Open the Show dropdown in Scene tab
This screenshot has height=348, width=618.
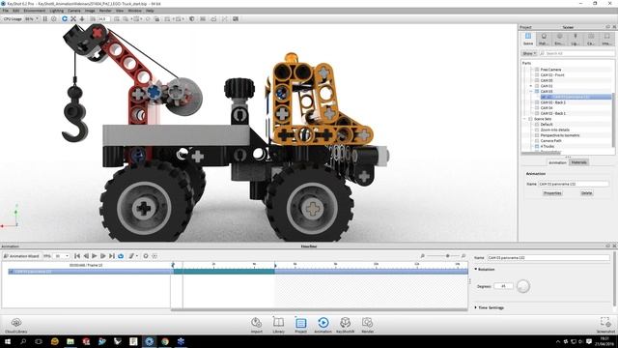pyautogui.click(x=529, y=53)
